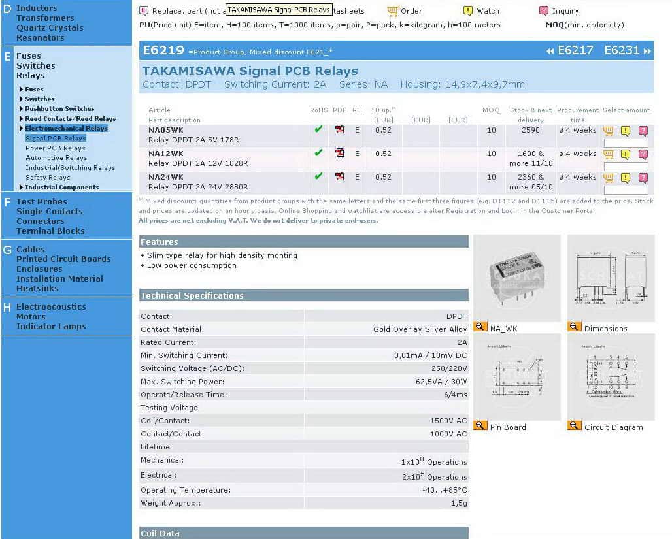
Task: Send inquiry for NA05WK
Action: coord(643,131)
